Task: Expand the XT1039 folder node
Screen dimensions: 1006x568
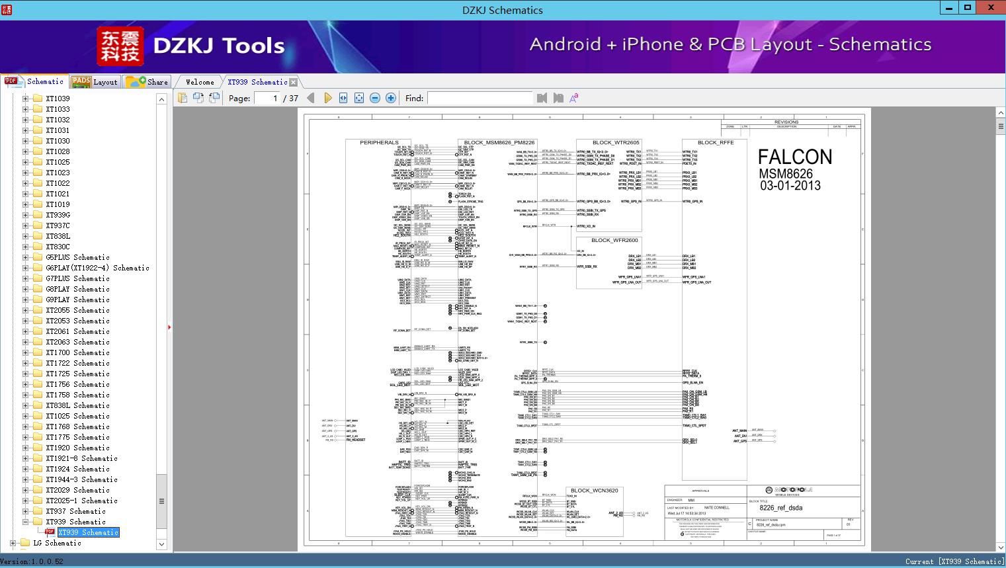Action: (x=26, y=99)
